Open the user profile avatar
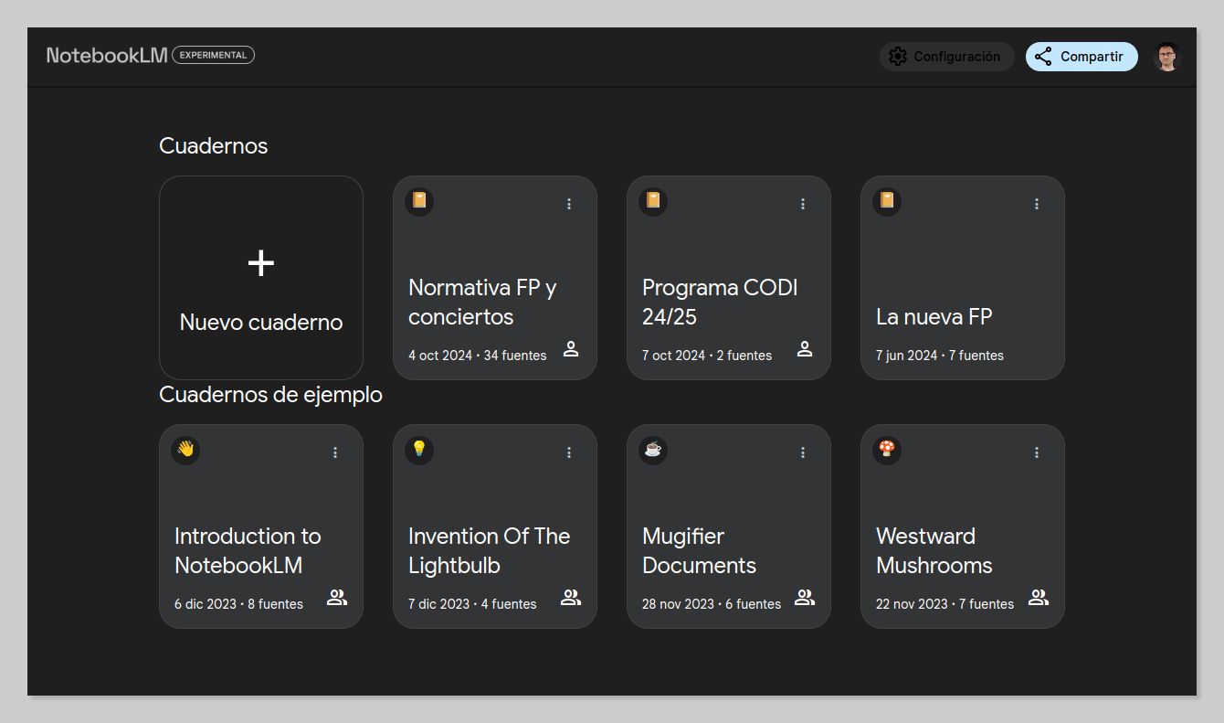The width and height of the screenshot is (1224, 723). click(1166, 57)
